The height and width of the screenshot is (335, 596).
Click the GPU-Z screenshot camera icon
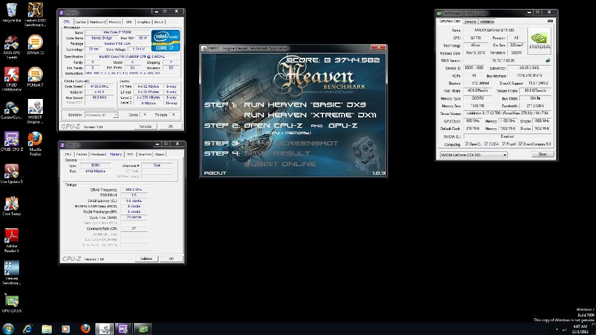pos(550,21)
